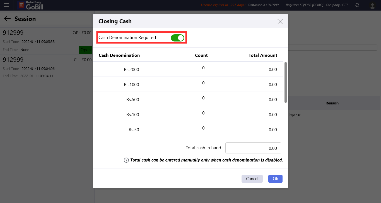Click Total cash in hand field
381x203 pixels.
[x=253, y=148]
